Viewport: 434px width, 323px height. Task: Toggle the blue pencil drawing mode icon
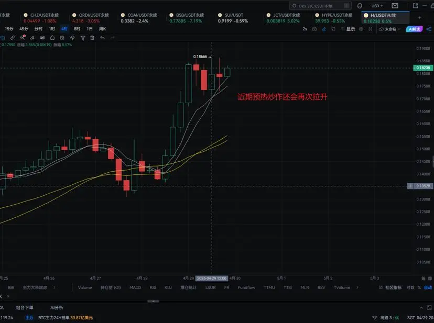click(324, 29)
